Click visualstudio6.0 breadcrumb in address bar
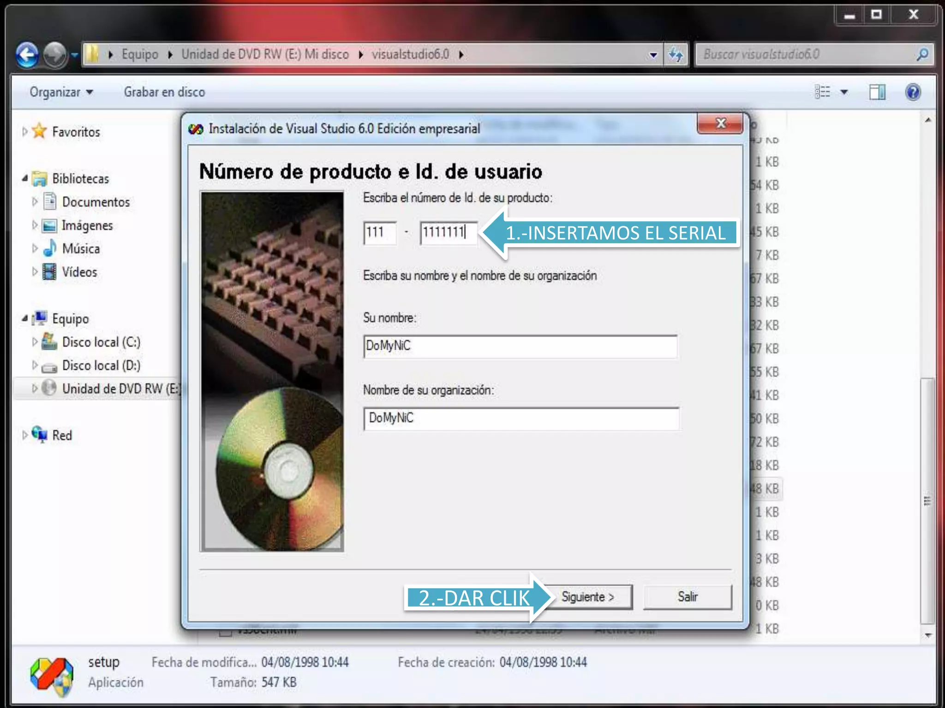Viewport: 945px width, 708px height. (x=410, y=54)
